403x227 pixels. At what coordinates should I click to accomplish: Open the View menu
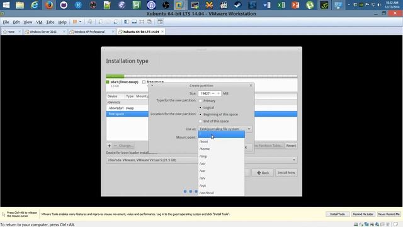click(x=28, y=22)
